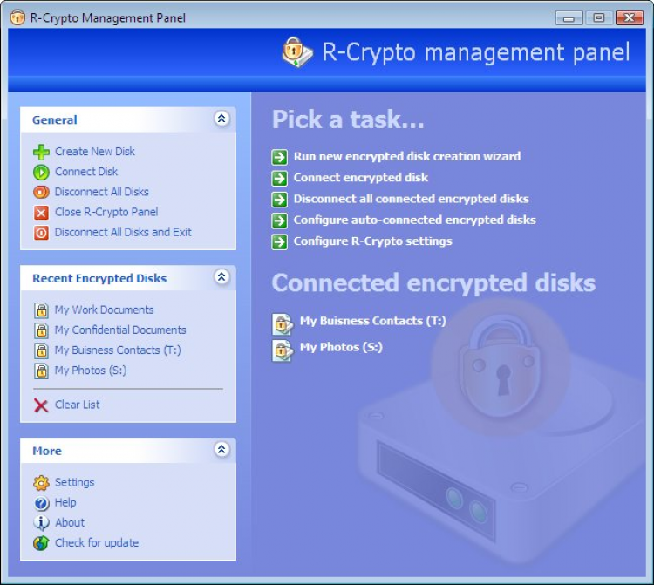The height and width of the screenshot is (585, 654).
Task: Click the My Photos (S:) connected disk icon
Action: click(283, 350)
